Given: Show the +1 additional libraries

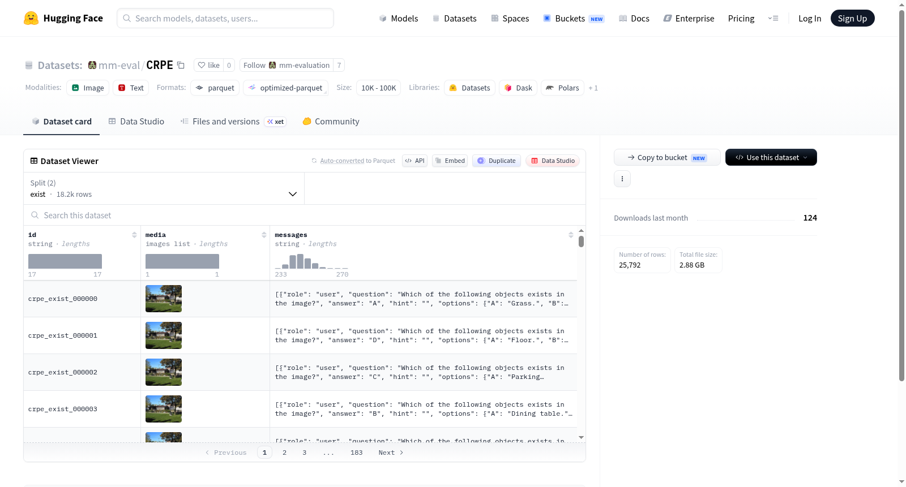Looking at the screenshot, I should [593, 88].
